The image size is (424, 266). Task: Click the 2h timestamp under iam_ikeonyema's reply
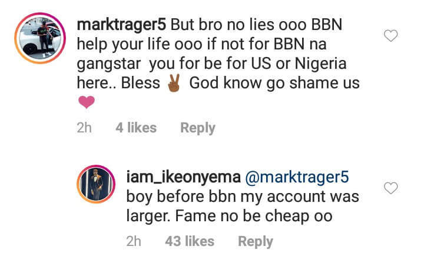[x=134, y=241]
